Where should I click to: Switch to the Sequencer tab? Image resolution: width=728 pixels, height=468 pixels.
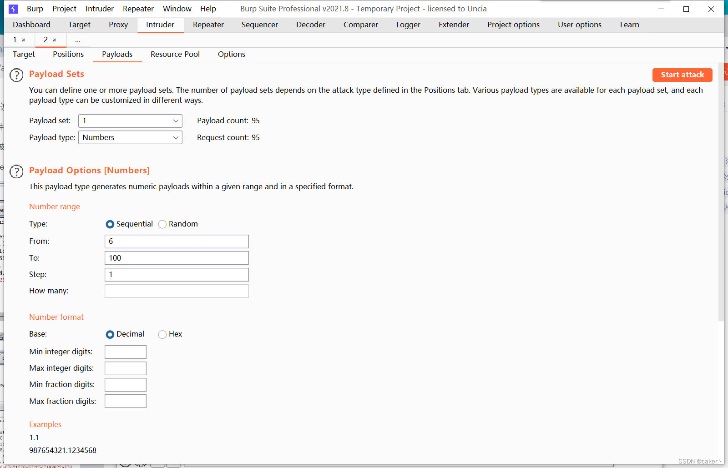[x=260, y=25]
